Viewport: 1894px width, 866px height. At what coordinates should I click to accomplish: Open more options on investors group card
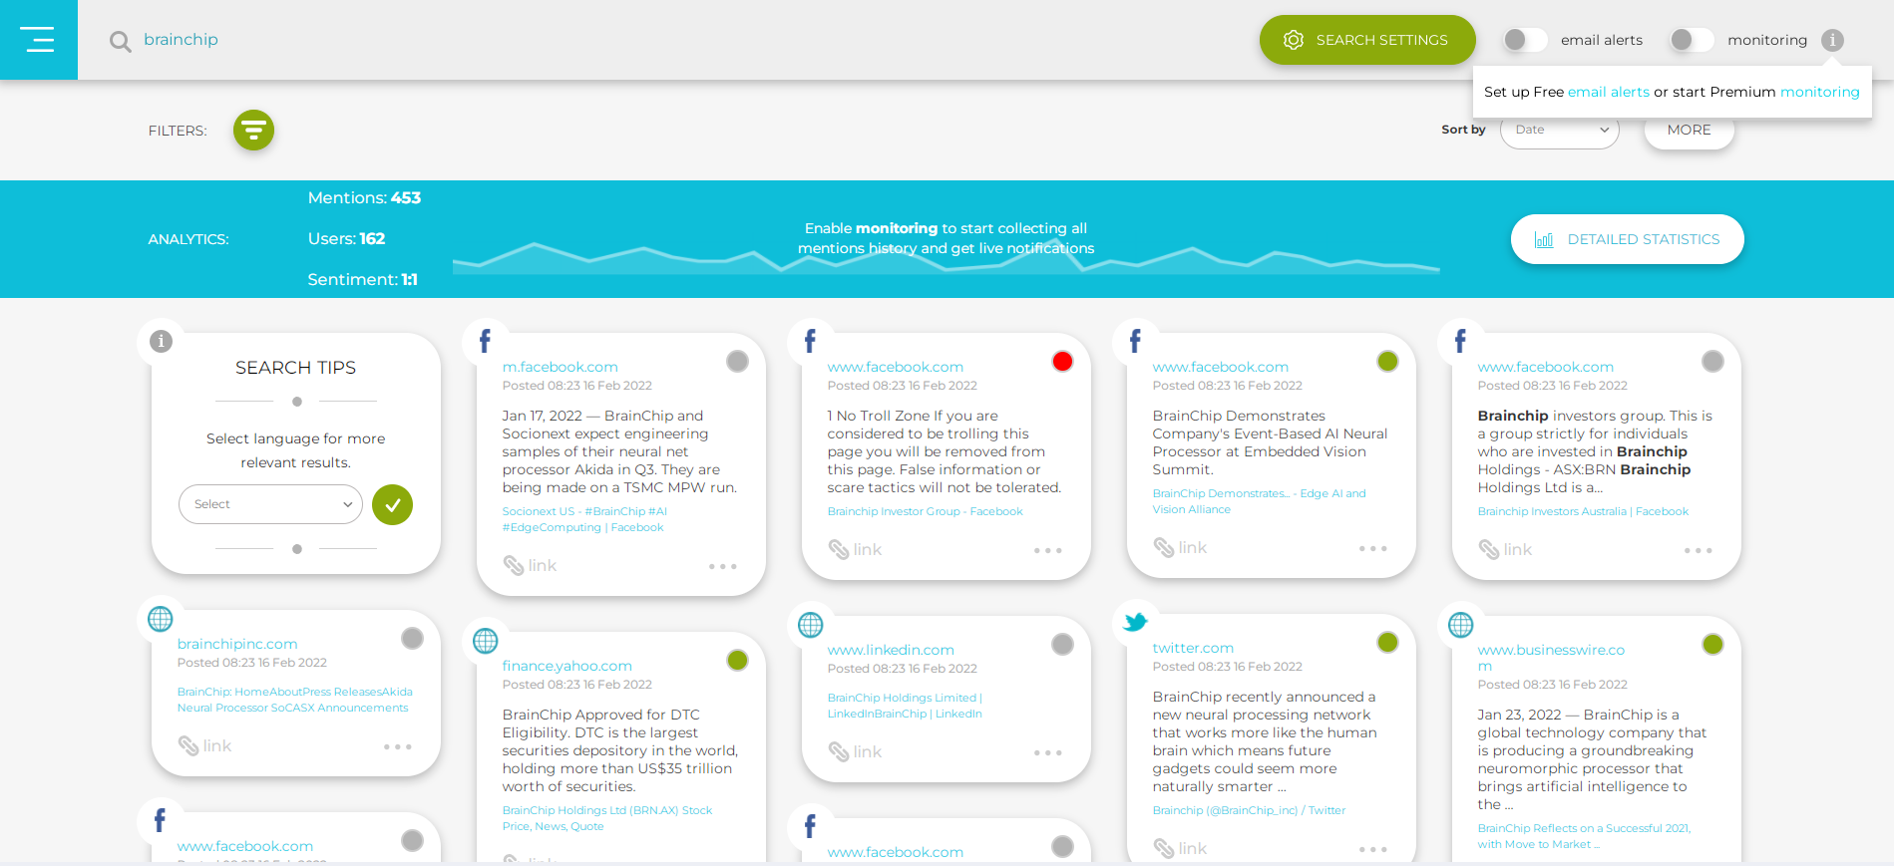pyautogui.click(x=1699, y=550)
